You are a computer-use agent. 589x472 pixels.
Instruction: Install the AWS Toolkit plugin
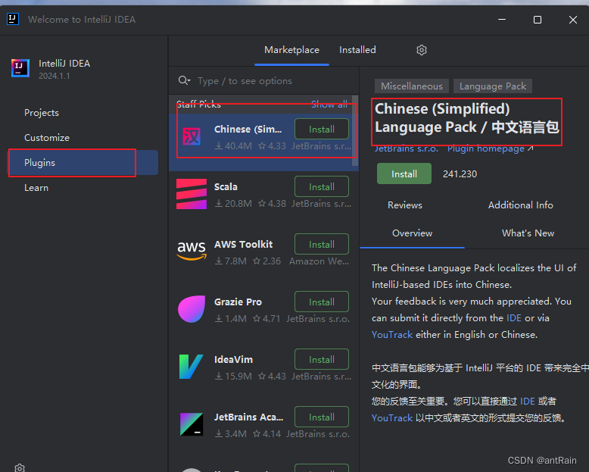pos(322,244)
